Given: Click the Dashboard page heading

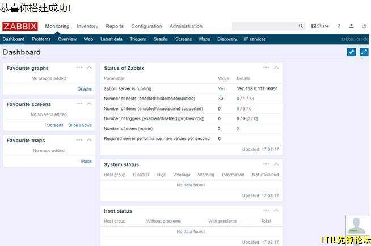Looking at the screenshot, I should coord(22,52).
